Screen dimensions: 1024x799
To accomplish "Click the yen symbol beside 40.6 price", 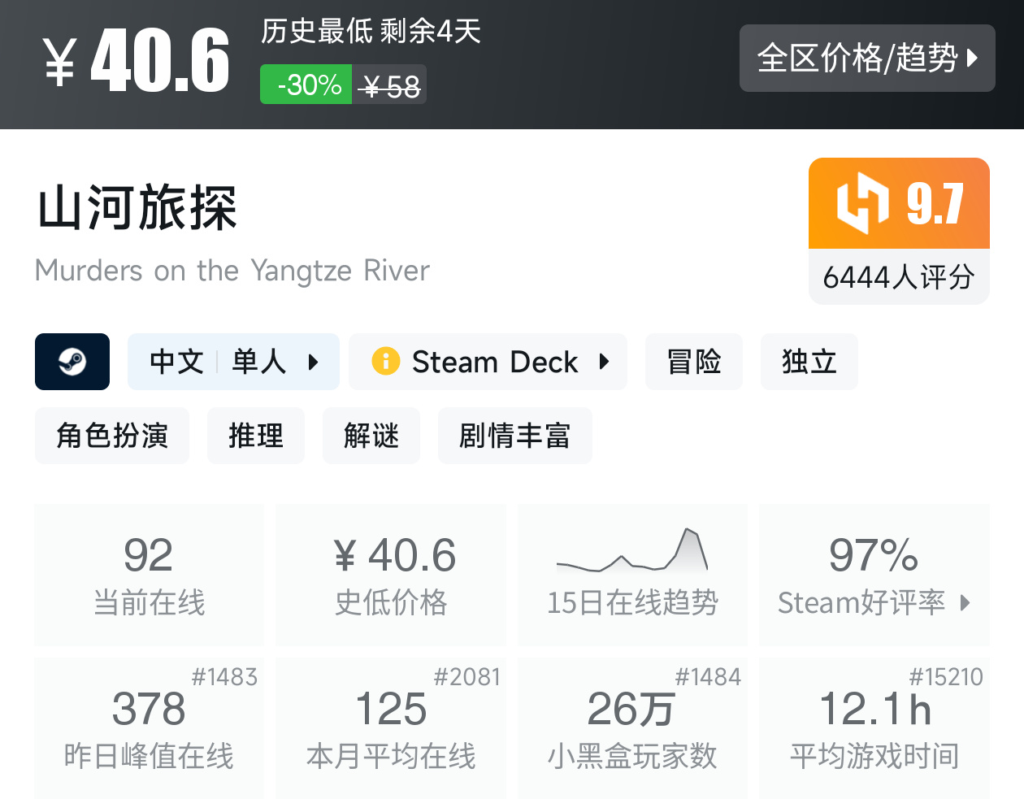I will (59, 63).
